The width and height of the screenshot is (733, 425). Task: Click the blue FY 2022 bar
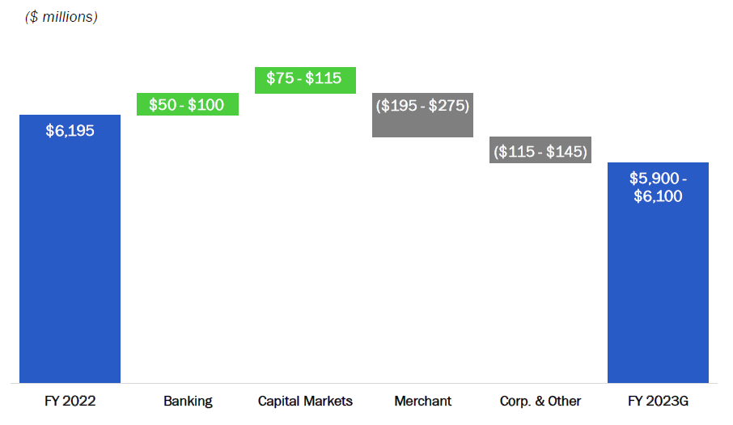click(70, 249)
